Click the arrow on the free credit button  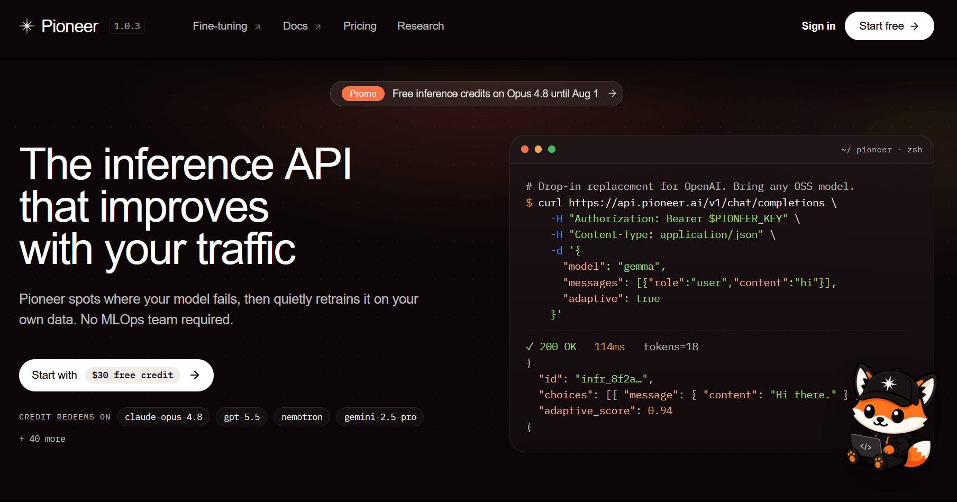point(195,375)
